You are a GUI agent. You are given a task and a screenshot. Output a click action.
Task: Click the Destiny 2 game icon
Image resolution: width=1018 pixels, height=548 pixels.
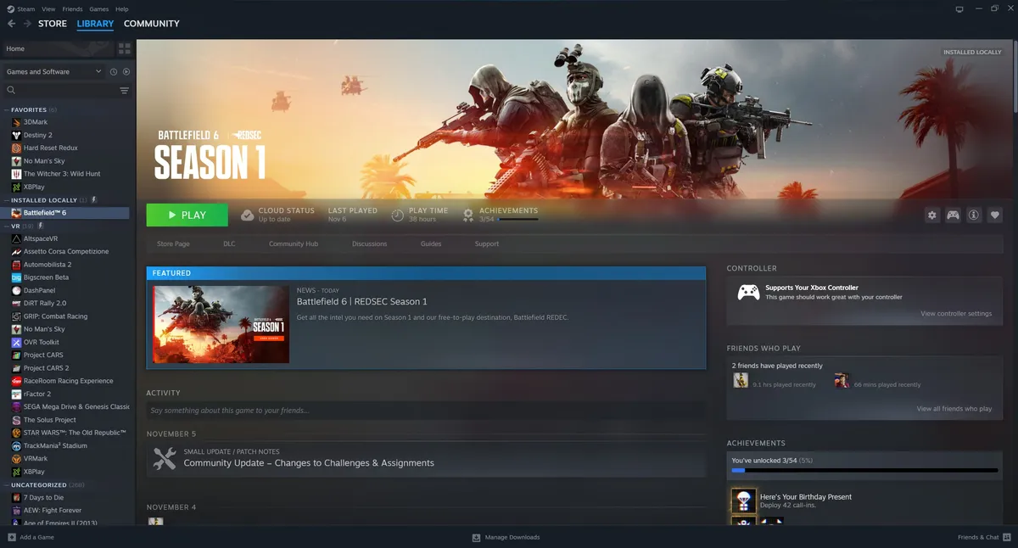coord(16,135)
